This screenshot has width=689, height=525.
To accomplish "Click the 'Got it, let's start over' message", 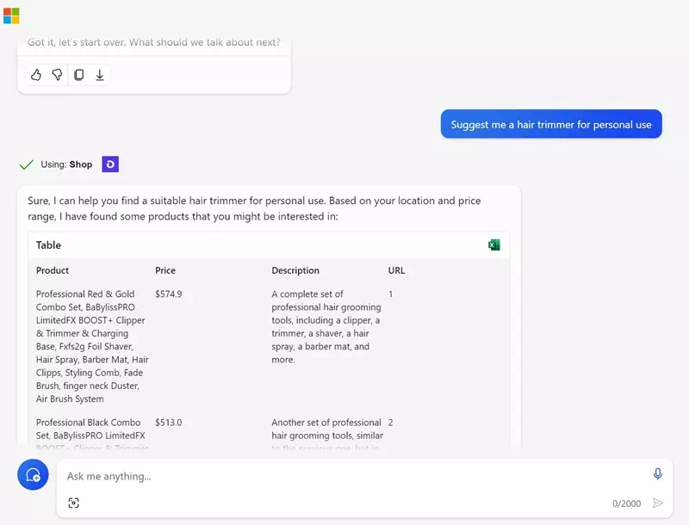I will (154, 42).
